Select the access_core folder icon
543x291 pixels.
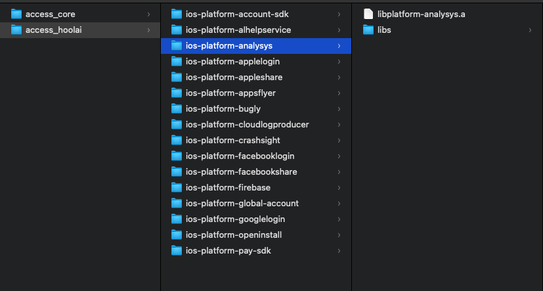[16, 14]
